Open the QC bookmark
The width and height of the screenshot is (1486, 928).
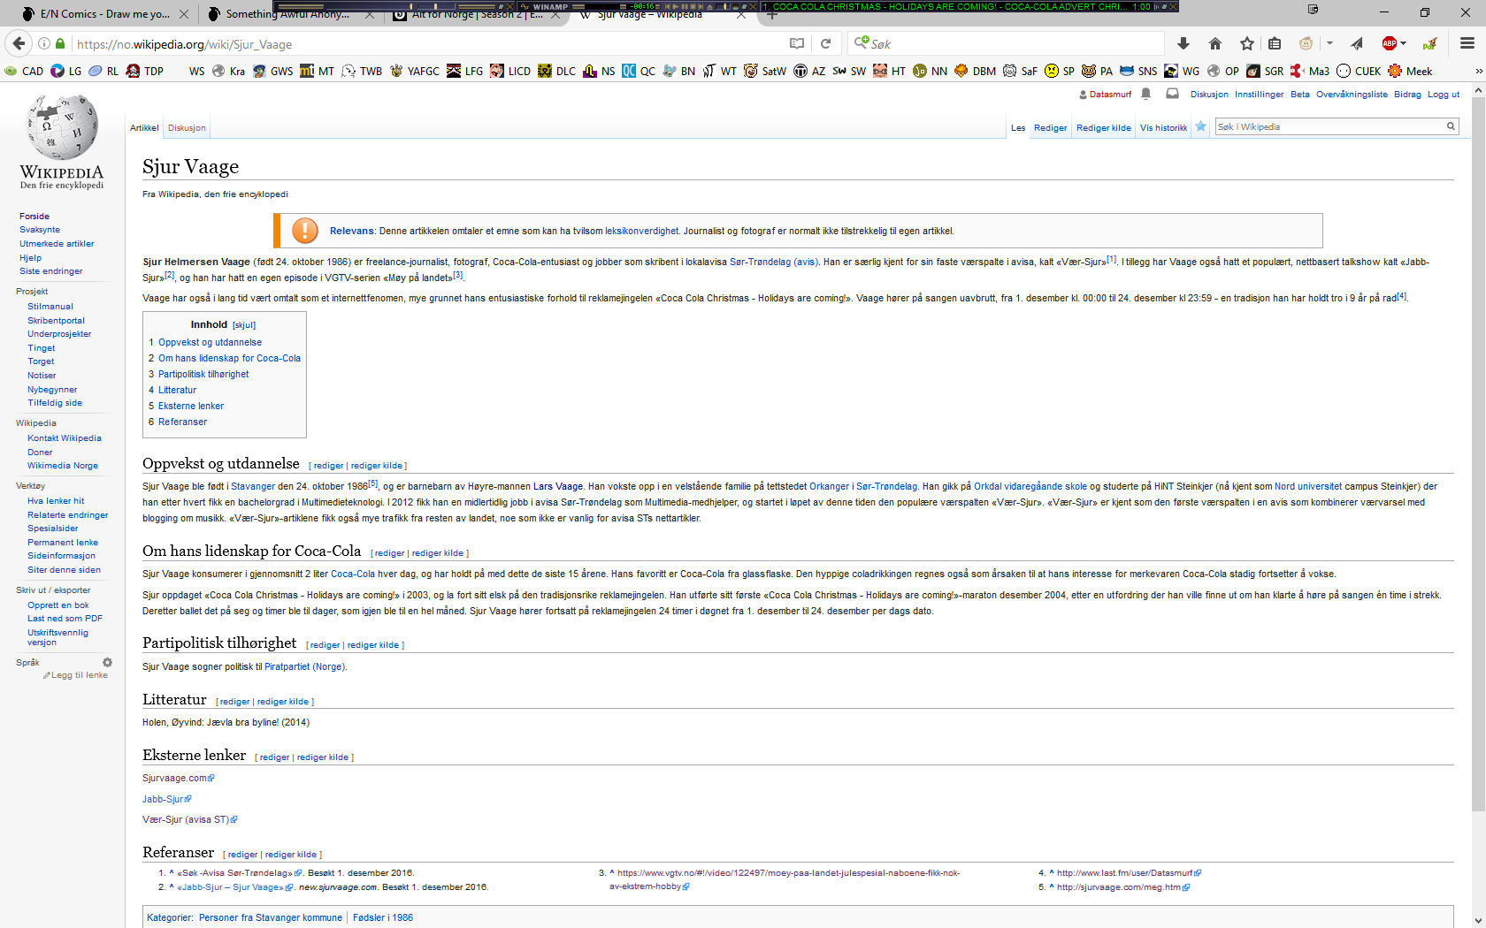coord(639,71)
